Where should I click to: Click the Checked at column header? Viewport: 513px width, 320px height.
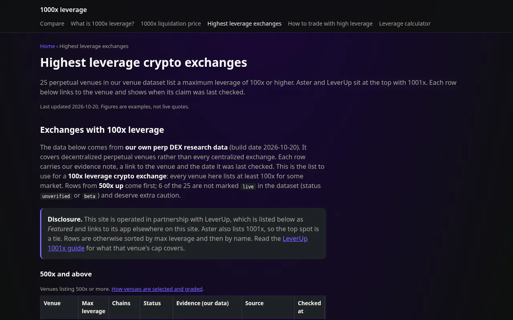point(309,307)
